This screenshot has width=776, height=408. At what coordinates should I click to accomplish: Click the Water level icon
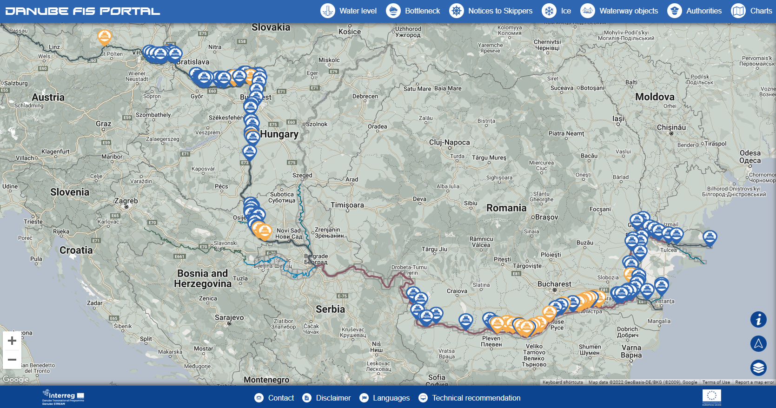[328, 11]
